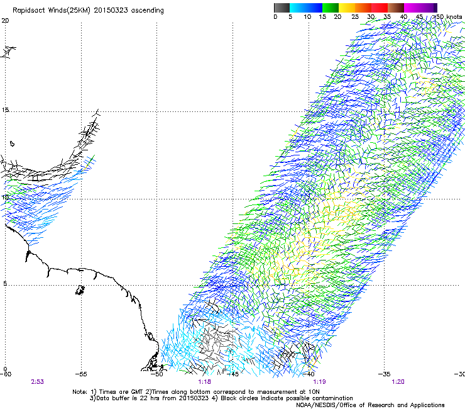Click the green 15-20 knots legend swatch
The width and height of the screenshot is (465, 409).
(331, 8)
